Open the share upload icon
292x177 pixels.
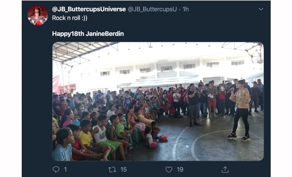click(x=225, y=169)
